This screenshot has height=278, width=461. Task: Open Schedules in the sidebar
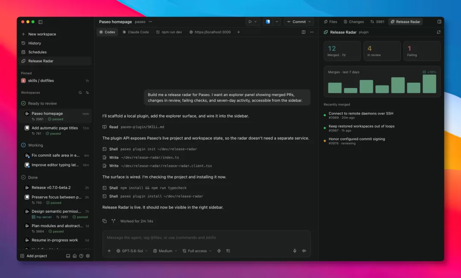[x=55, y=52]
